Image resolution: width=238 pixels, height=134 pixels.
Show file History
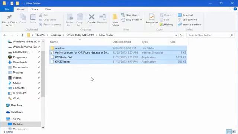click(x=166, y=25)
